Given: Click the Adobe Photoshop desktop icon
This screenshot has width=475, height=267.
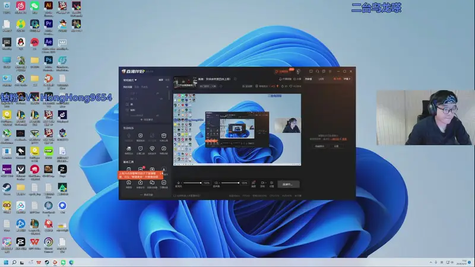Looking at the screenshot, I should click(49, 60).
